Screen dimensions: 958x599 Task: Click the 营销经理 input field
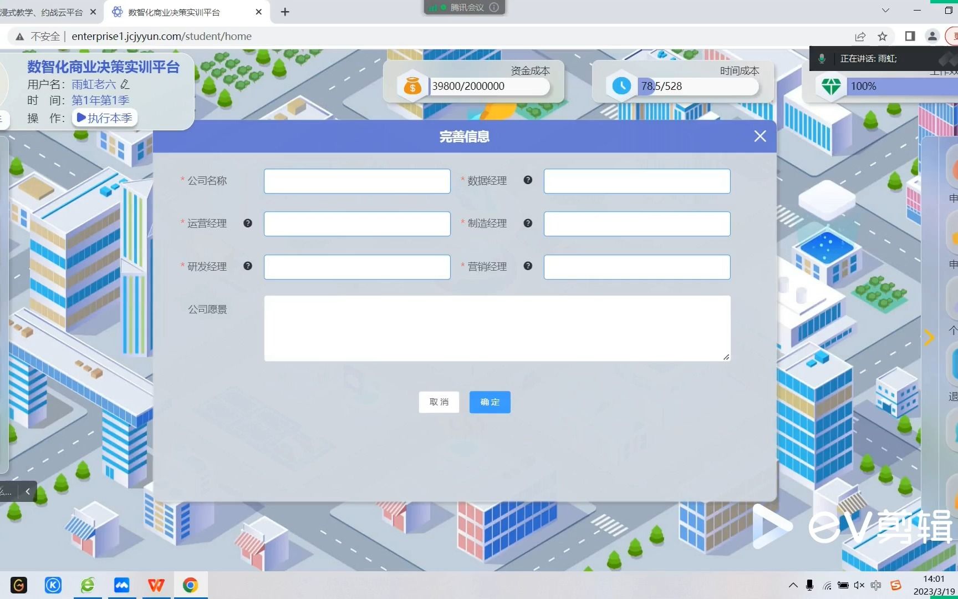pos(637,267)
